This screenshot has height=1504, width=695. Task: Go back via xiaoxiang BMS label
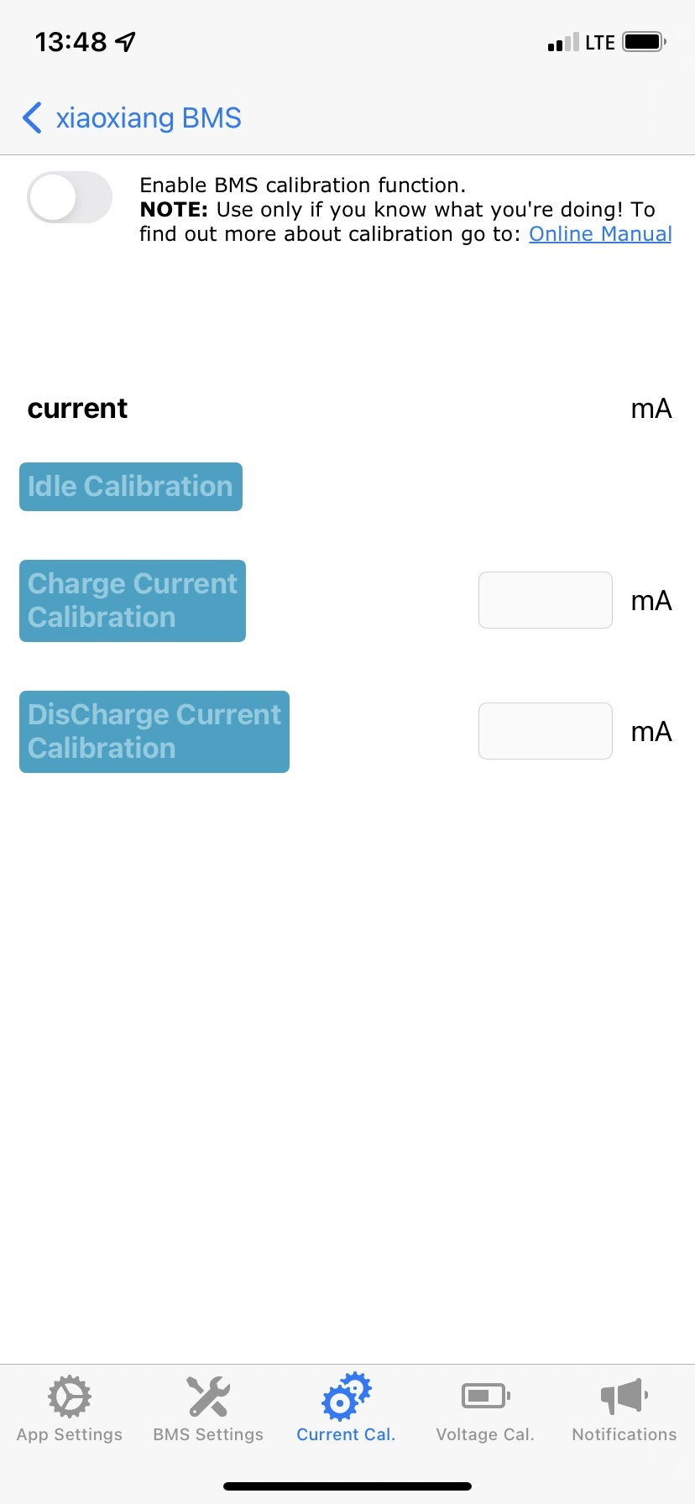[149, 117]
